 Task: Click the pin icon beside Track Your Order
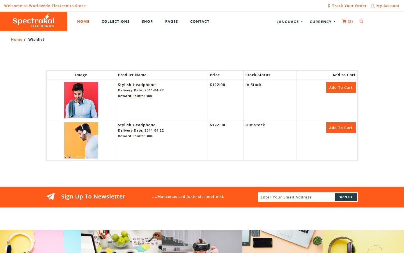point(329,6)
